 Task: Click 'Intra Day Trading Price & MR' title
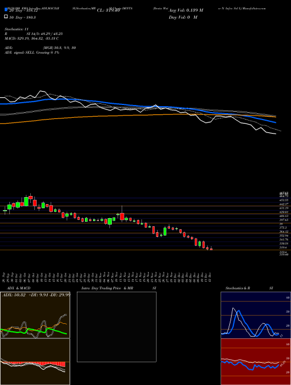coord(107,288)
